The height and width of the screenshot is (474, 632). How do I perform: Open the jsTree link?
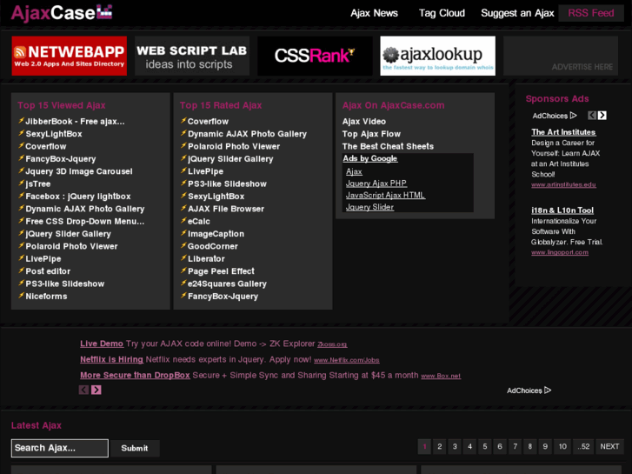tap(38, 184)
